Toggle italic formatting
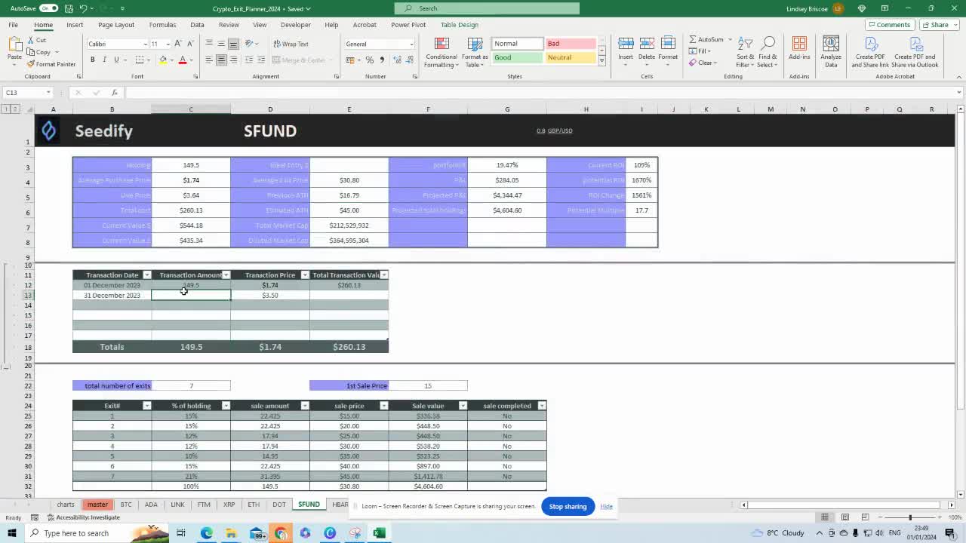Image resolution: width=966 pixels, height=543 pixels. point(103,59)
